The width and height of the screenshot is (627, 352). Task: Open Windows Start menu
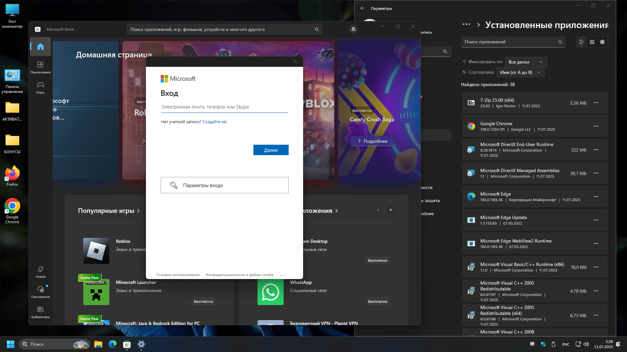click(x=10, y=344)
